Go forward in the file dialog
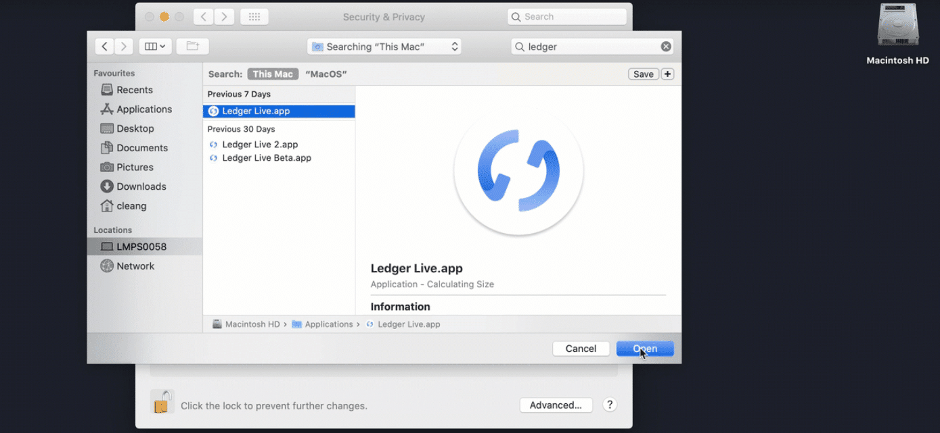This screenshot has height=433, width=940. click(123, 47)
